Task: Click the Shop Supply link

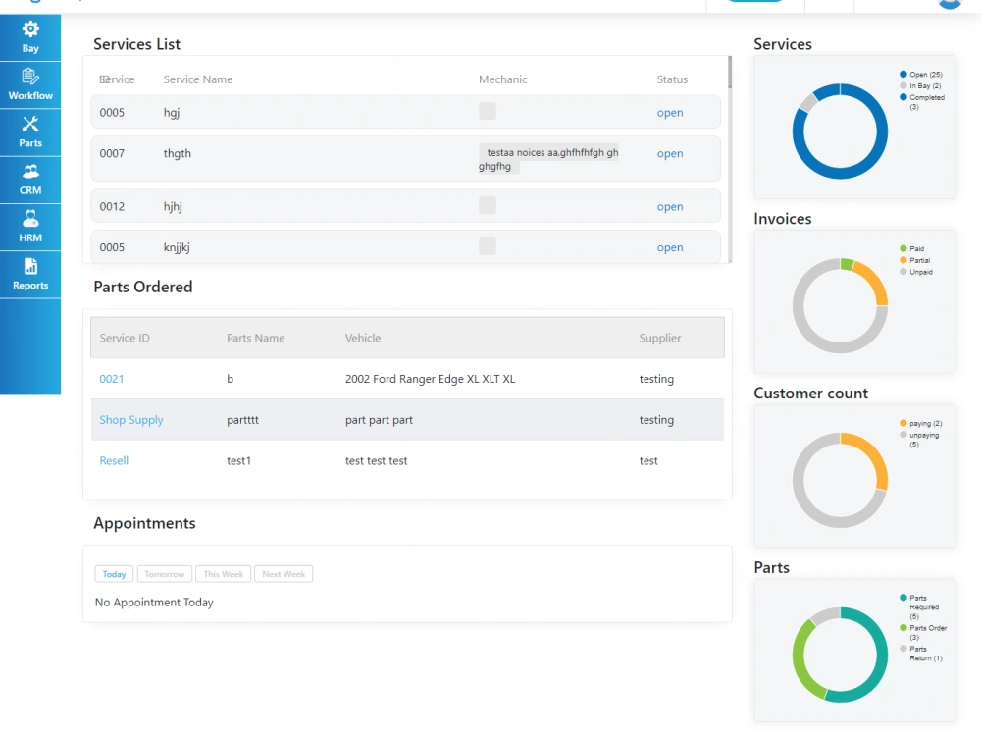Action: (x=130, y=419)
